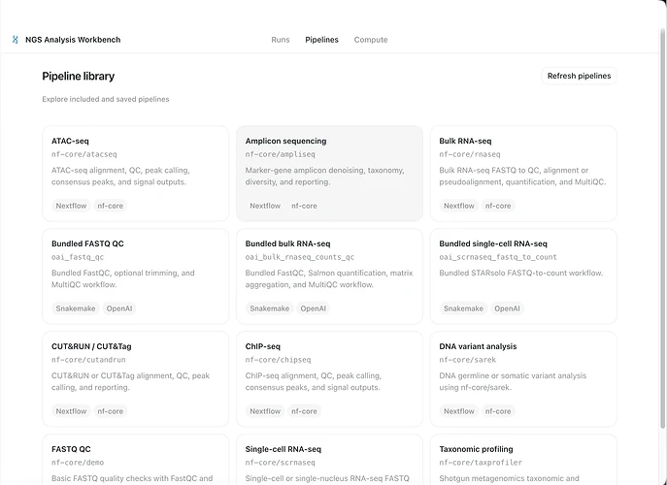The height and width of the screenshot is (485, 667).
Task: Click the Nextflow tag on DNA variant analysis card
Action: 459,411
